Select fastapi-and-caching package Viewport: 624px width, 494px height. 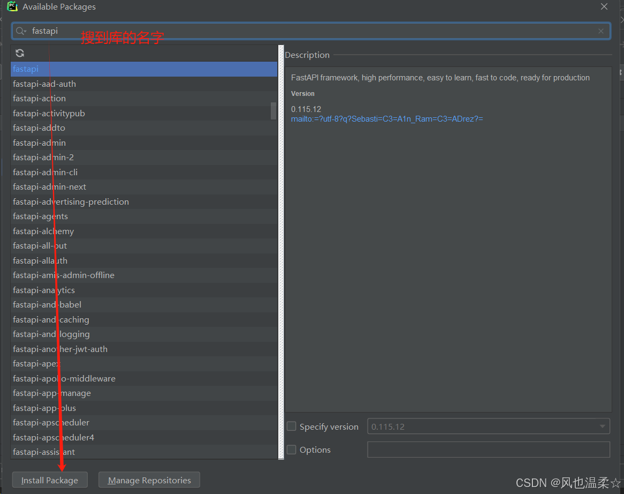(x=144, y=319)
